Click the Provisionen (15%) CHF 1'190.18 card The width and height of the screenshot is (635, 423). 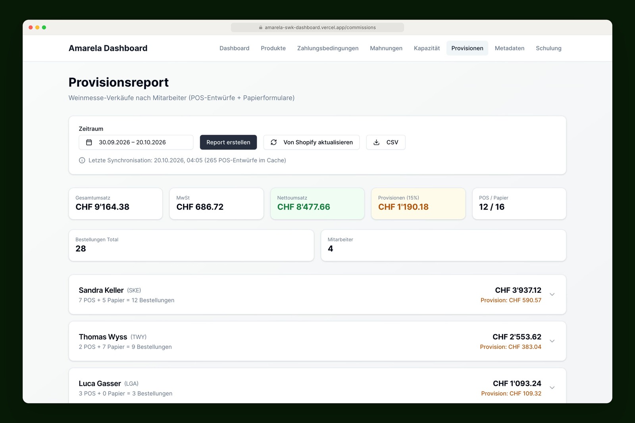tap(418, 204)
